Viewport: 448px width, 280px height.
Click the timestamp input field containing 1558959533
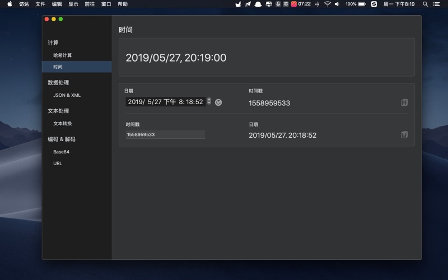[x=165, y=134]
